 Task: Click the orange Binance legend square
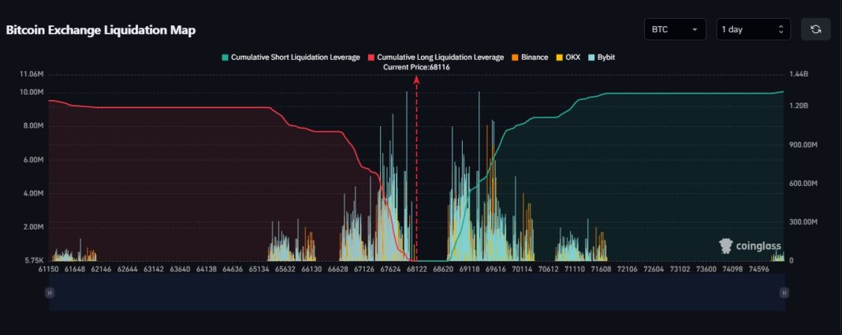point(515,58)
